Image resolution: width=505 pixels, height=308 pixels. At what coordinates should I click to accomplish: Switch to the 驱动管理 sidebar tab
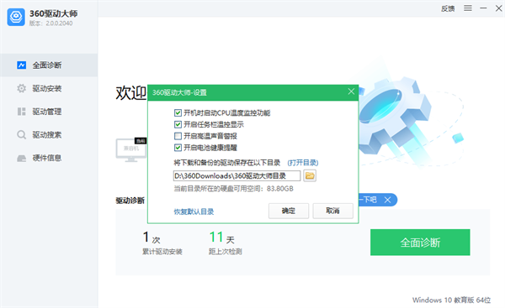[x=49, y=112]
